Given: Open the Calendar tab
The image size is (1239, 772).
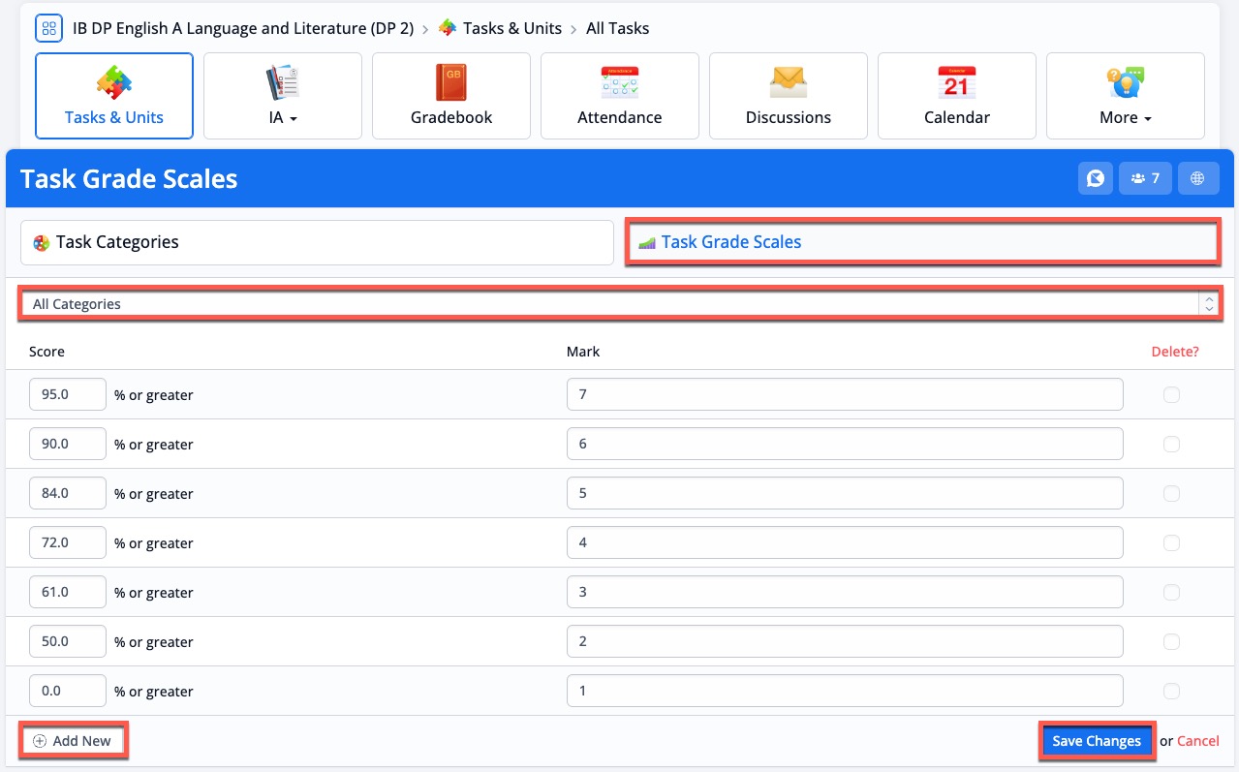Looking at the screenshot, I should coord(957,96).
